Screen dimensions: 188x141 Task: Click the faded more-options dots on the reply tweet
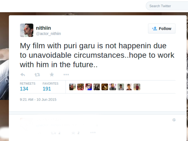point(93,133)
